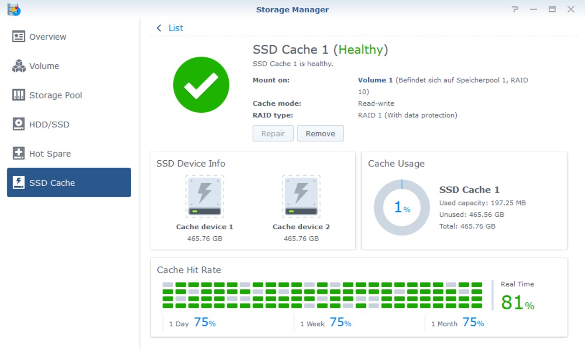Click the HDD/SSD drive icon in sidebar

pos(18,124)
